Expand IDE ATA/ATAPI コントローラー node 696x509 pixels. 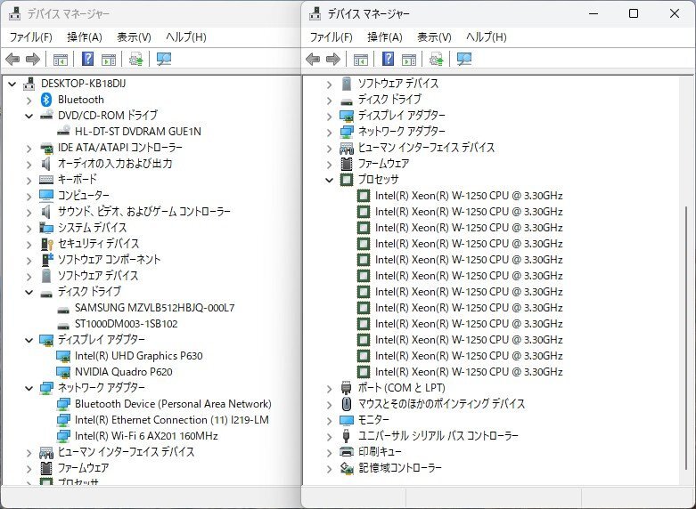coord(29,148)
